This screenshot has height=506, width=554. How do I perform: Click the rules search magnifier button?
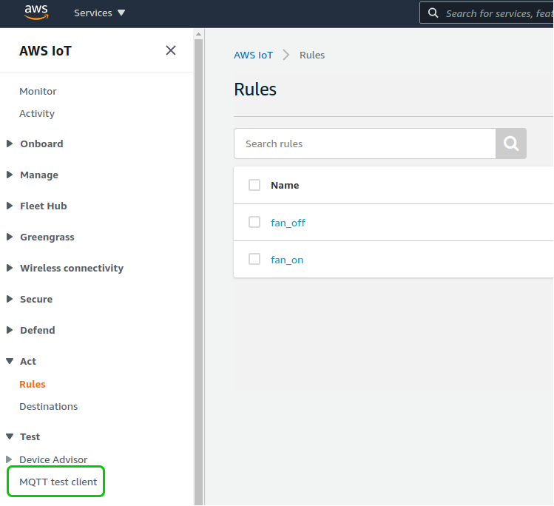point(511,144)
